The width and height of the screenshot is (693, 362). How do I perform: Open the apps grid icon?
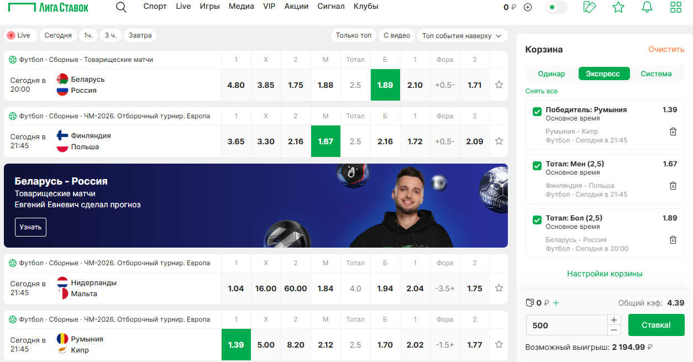(675, 7)
